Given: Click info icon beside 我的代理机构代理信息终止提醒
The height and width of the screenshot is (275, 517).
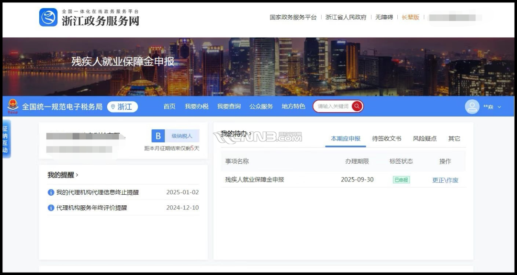Looking at the screenshot, I should [51, 192].
